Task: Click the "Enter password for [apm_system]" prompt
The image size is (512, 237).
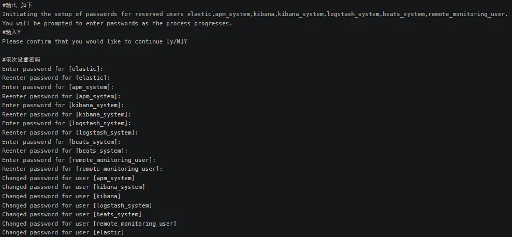Action: pyautogui.click(x=58, y=87)
